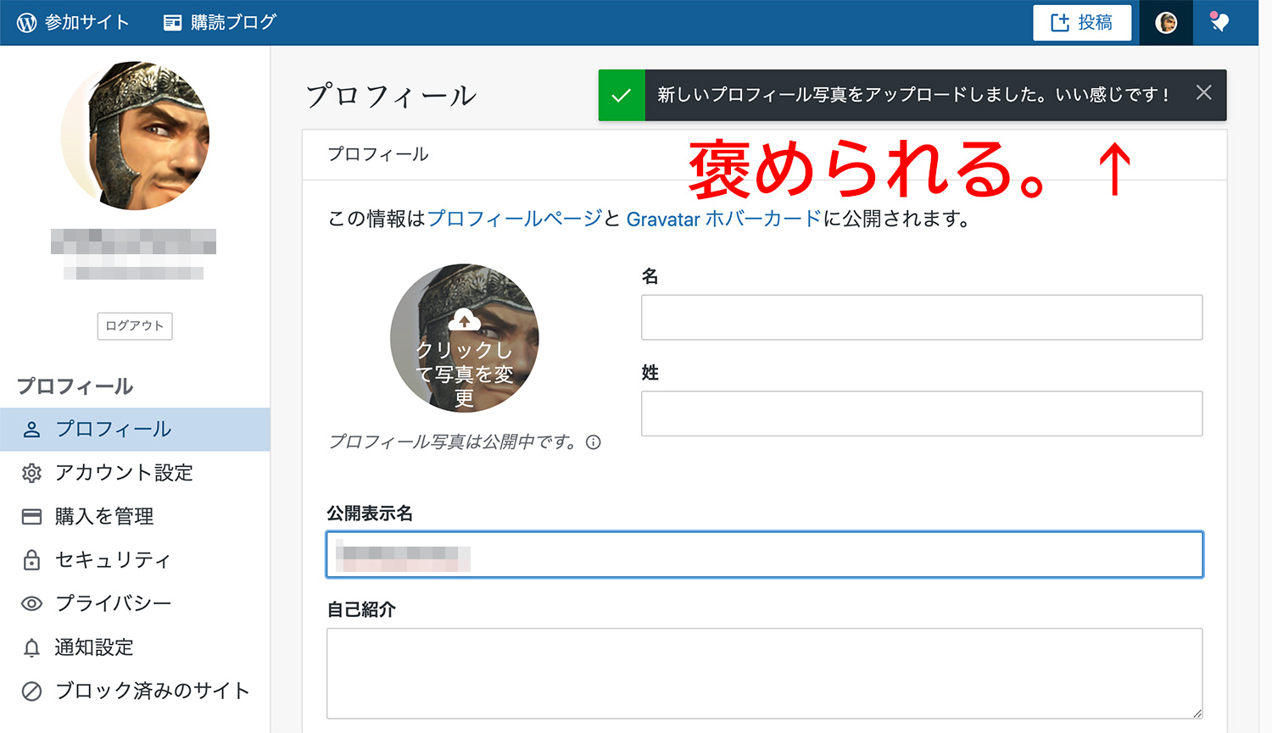The height and width of the screenshot is (733, 1272).
Task: Click the 投稿 button
Action: 1081,23
